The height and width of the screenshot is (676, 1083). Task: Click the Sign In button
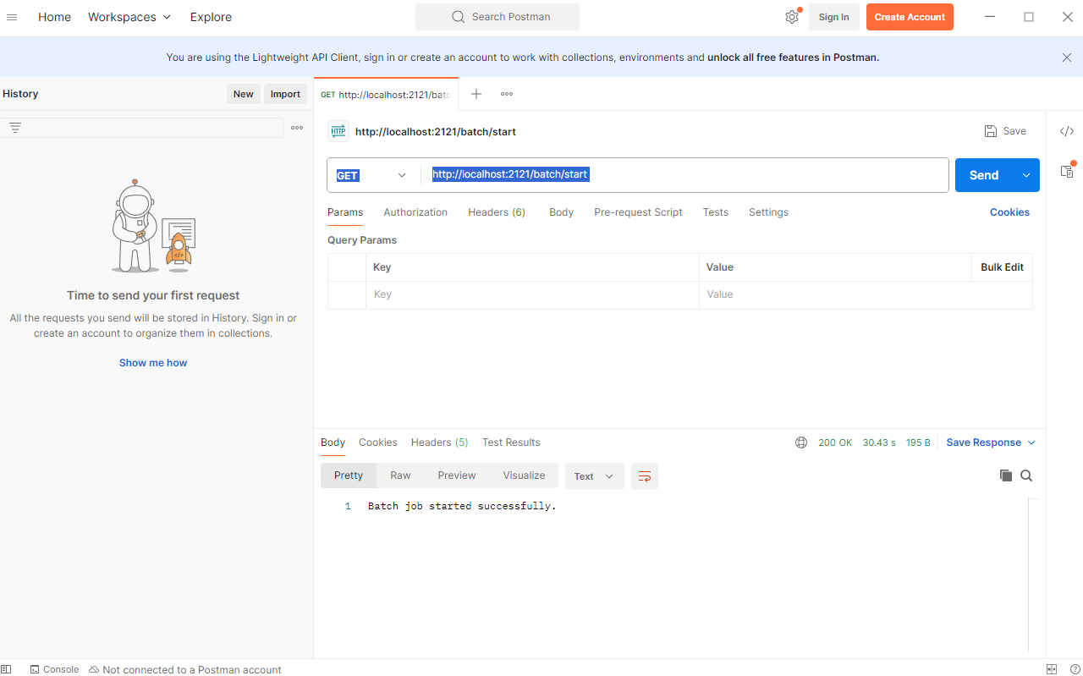[x=833, y=17]
